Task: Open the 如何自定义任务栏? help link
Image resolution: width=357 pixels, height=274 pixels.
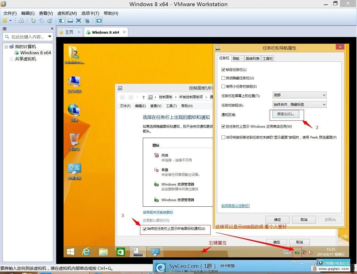Action: tap(235, 206)
